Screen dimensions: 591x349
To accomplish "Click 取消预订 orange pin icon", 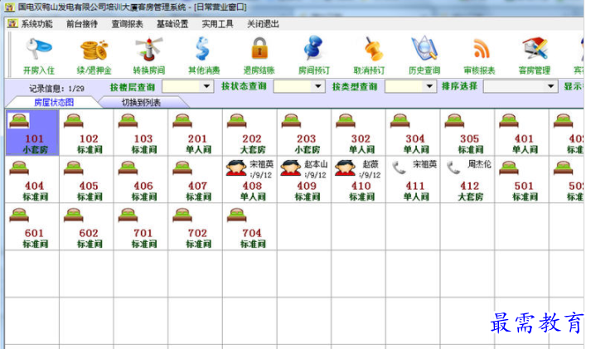I will tap(373, 49).
